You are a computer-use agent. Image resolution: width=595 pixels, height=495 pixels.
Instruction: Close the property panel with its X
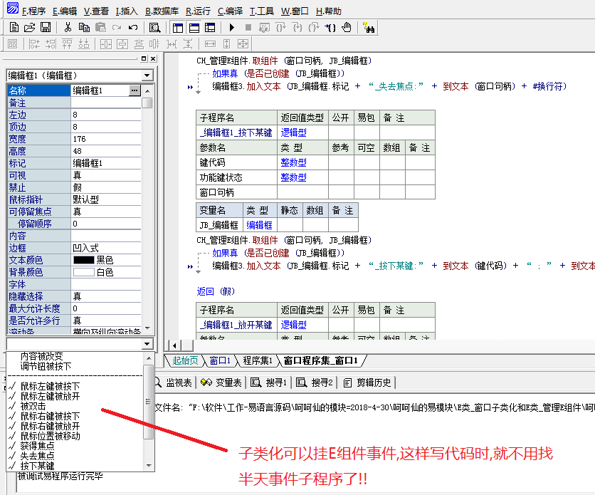153,58
